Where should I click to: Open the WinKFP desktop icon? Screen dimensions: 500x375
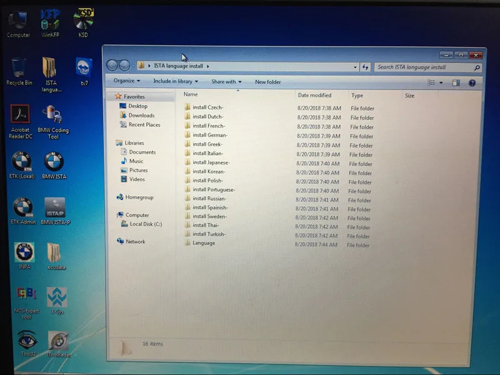click(50, 24)
